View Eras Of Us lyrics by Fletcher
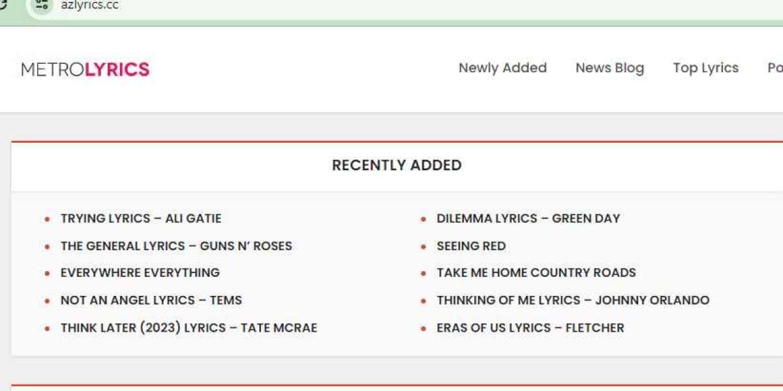The width and height of the screenshot is (783, 391). 530,327
